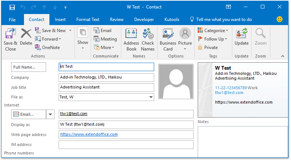Collapse the ribbon with the chevron

point(283,56)
